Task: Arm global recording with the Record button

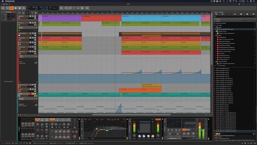Action: point(20,8)
